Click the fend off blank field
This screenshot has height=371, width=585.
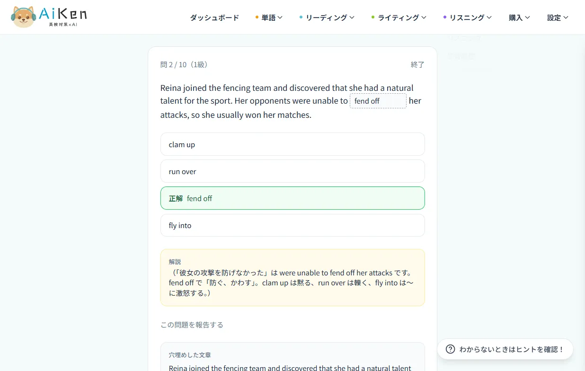(x=378, y=101)
